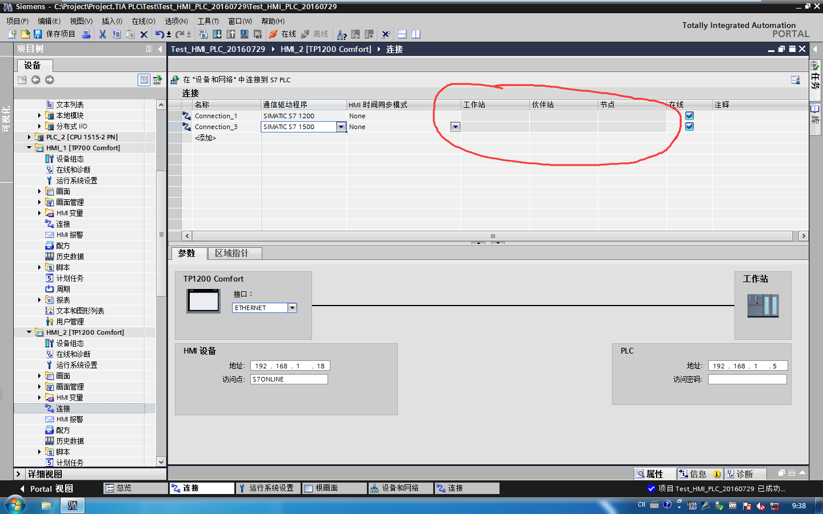Click the print icon in toolbar
The height and width of the screenshot is (514, 823).
pyautogui.click(x=86, y=34)
